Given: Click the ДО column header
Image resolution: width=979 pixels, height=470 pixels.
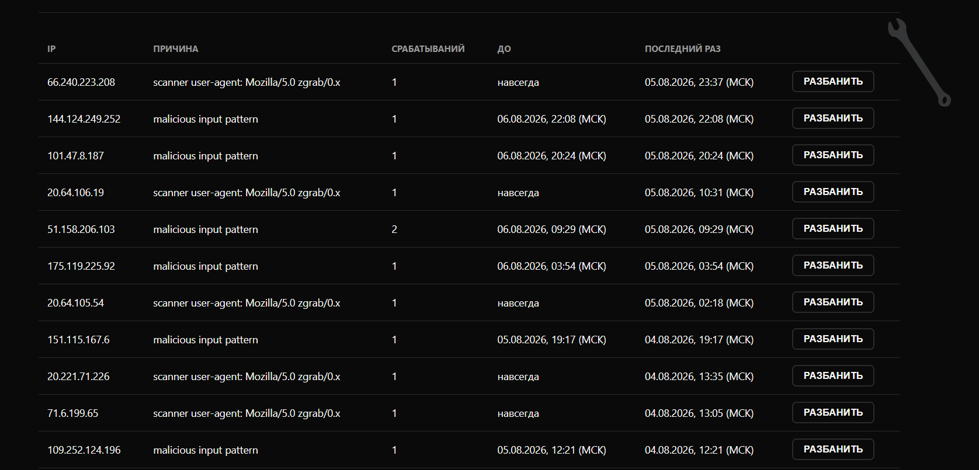Looking at the screenshot, I should [x=504, y=49].
